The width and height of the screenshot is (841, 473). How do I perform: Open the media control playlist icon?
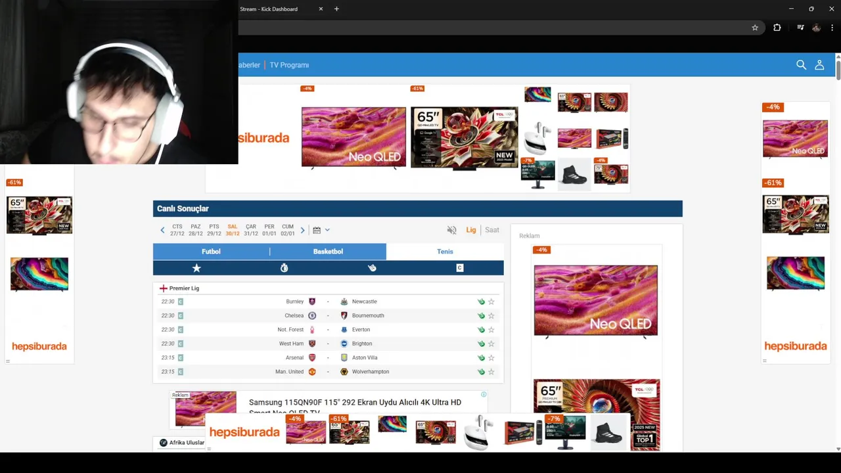point(800,28)
